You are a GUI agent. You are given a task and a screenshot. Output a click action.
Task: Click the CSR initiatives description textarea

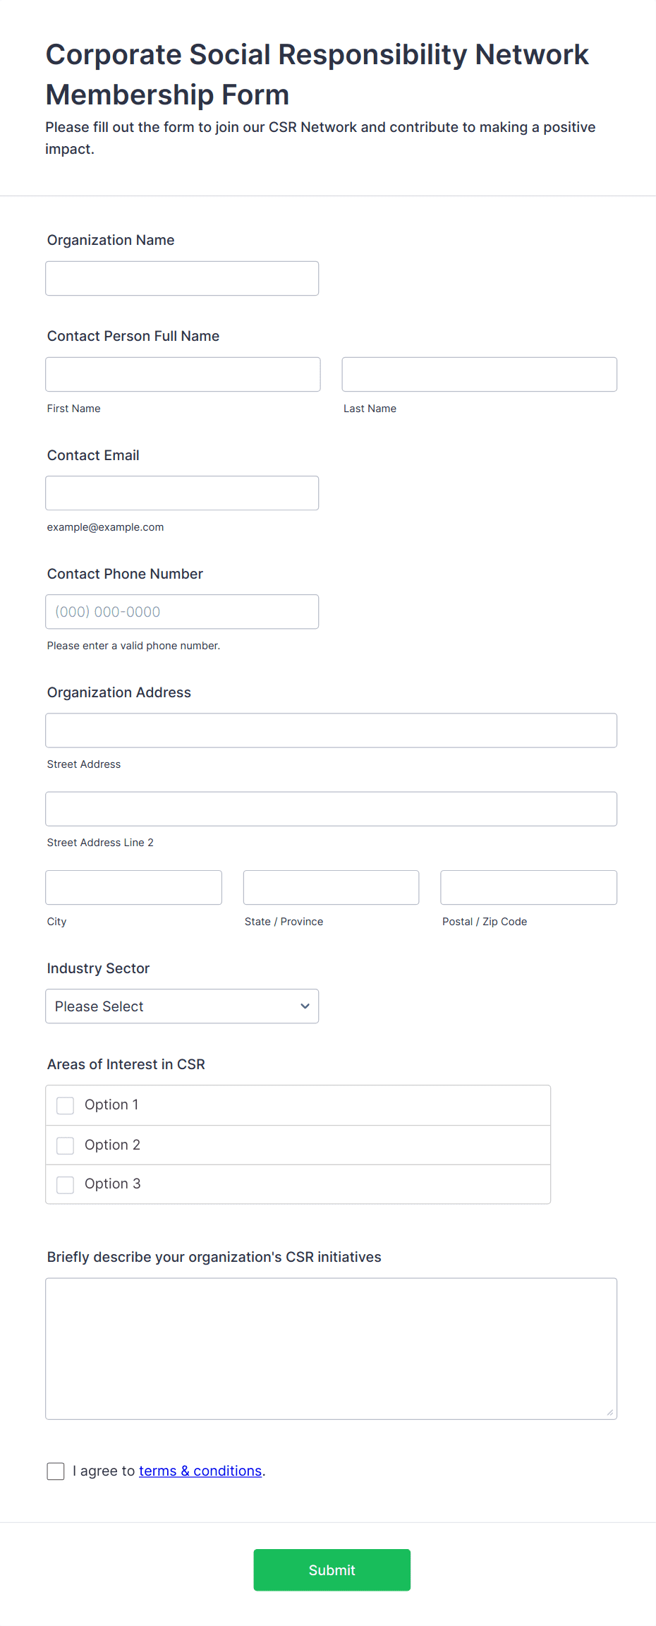tap(332, 1349)
